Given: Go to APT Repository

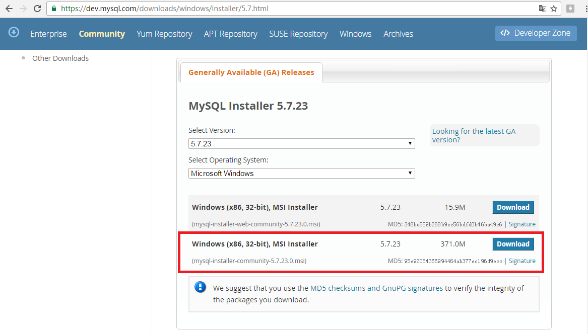Looking at the screenshot, I should click(x=231, y=34).
